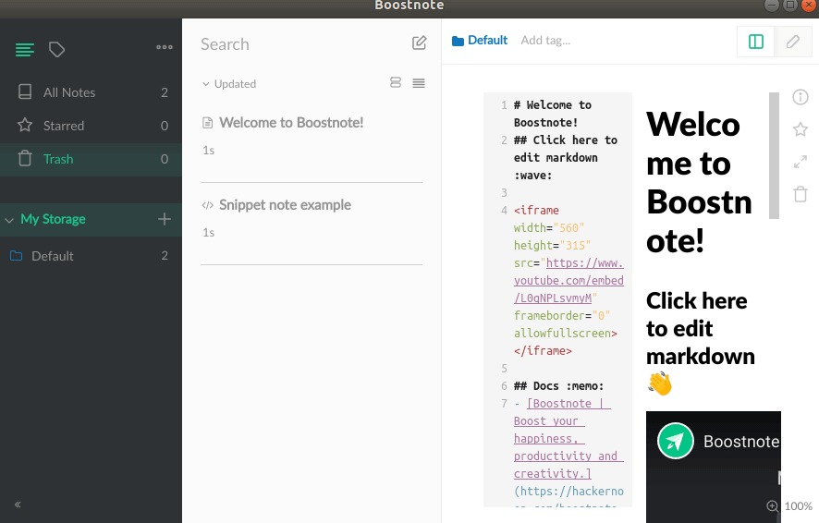Click the zoom magnifier icon
819x523 pixels.
[x=773, y=505]
